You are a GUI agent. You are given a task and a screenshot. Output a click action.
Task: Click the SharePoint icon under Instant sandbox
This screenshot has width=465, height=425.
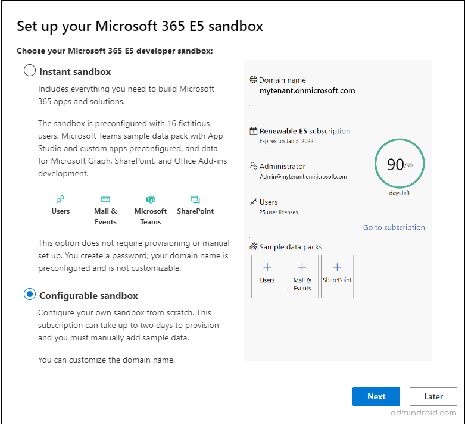point(195,199)
